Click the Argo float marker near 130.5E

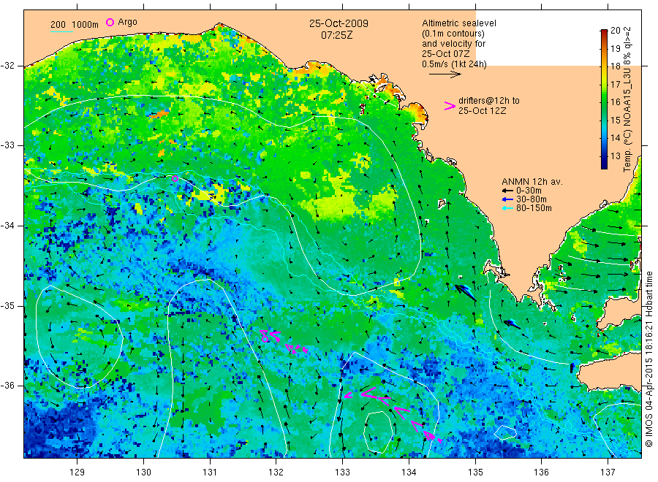(175, 178)
